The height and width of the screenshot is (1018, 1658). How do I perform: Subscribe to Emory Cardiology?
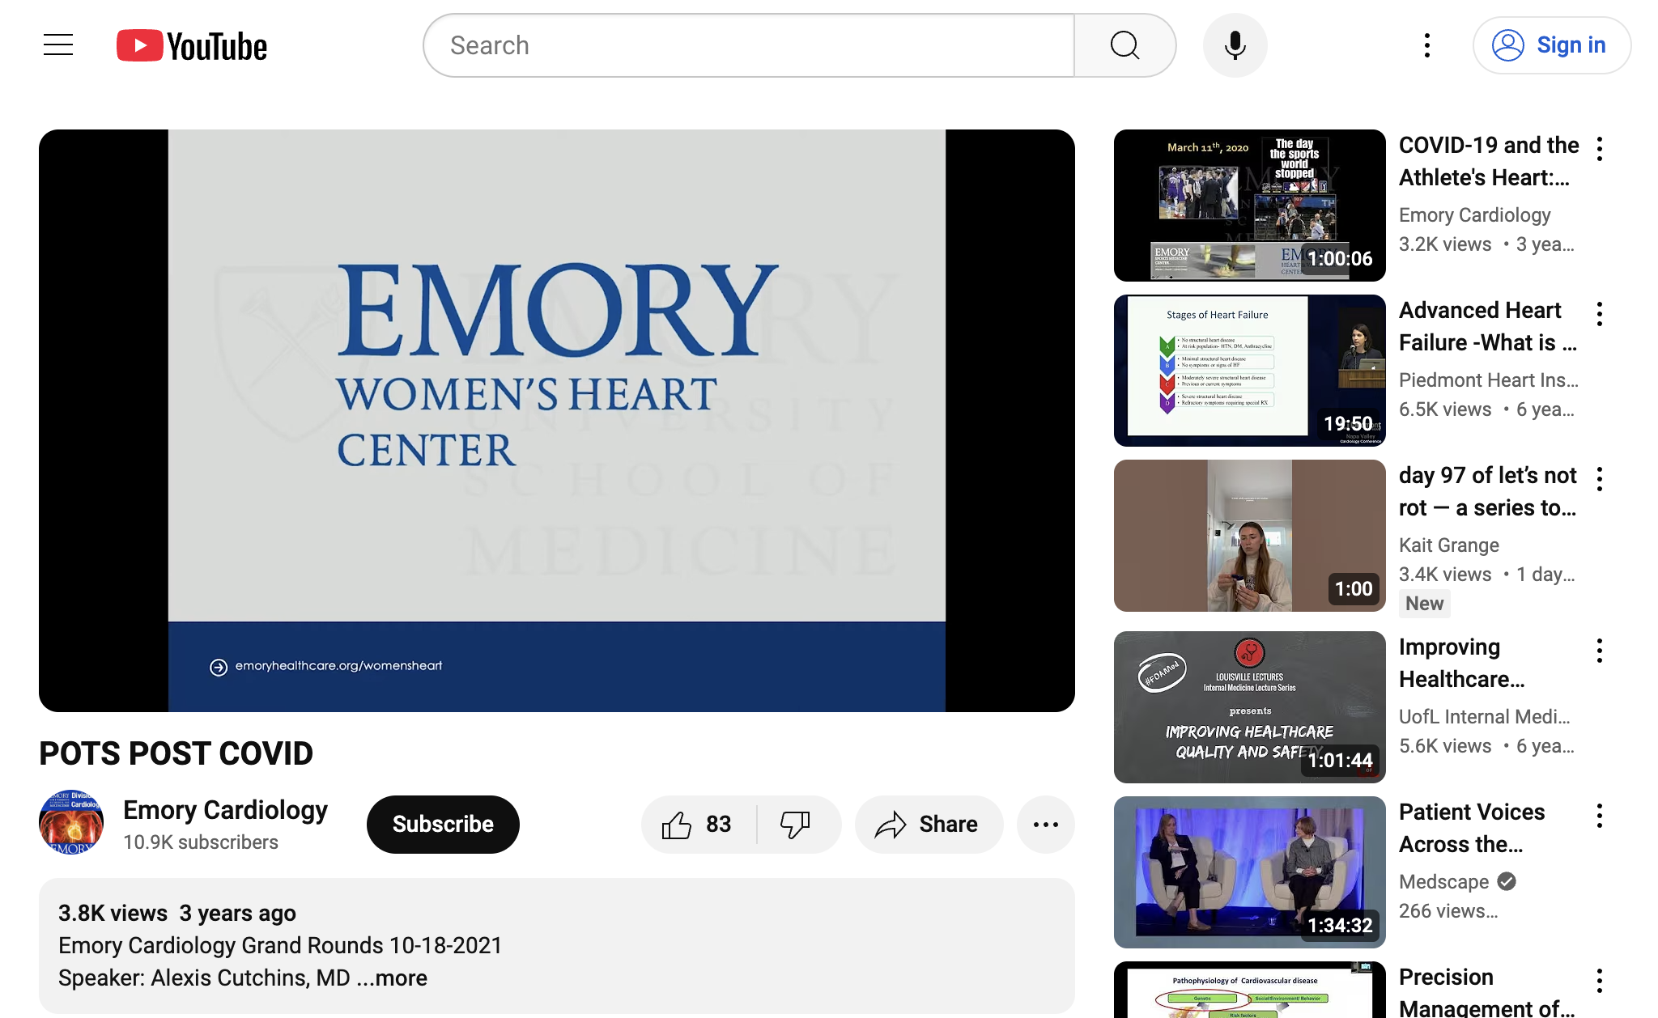[443, 824]
